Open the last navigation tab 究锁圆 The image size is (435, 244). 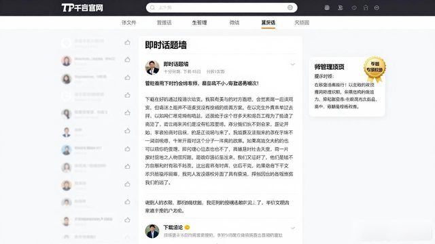coord(302,22)
